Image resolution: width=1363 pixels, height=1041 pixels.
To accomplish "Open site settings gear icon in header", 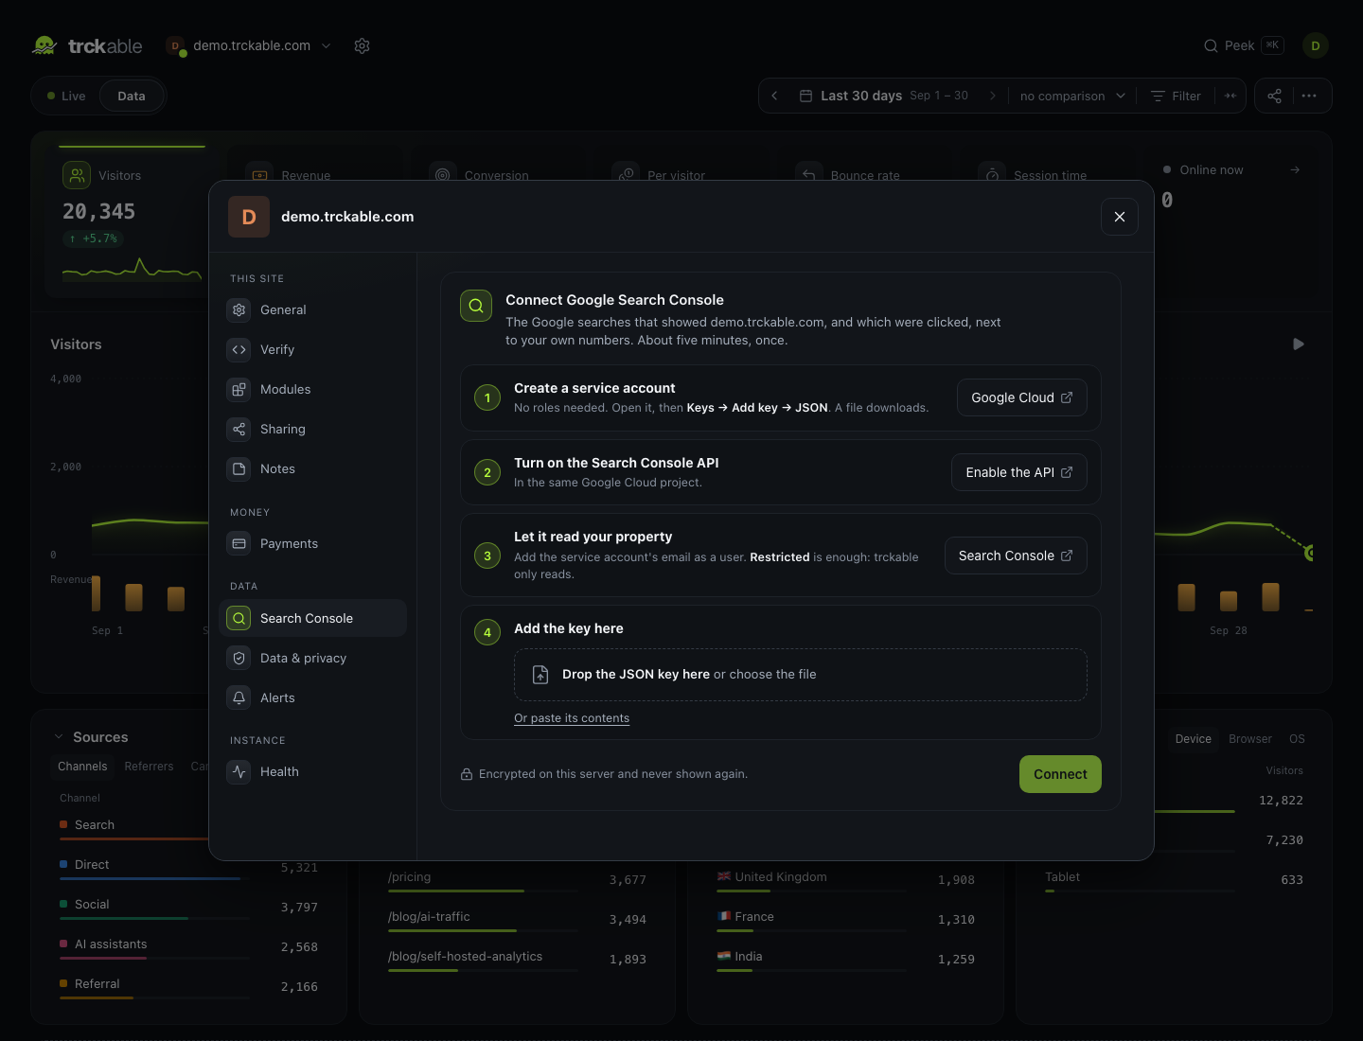I will coord(362,45).
